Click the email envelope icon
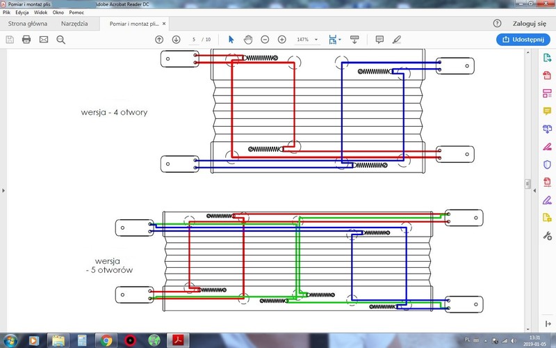This screenshot has height=348, width=556. 44,40
